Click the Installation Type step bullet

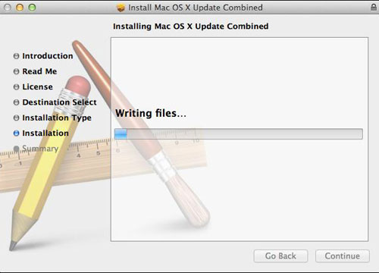16,118
